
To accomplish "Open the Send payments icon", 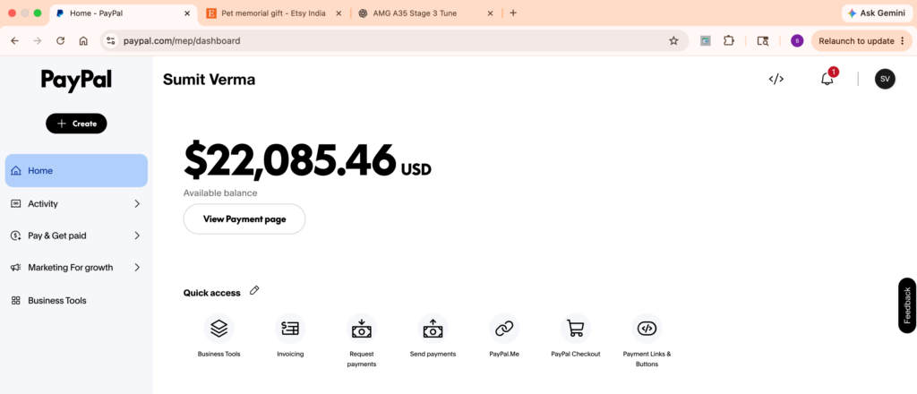I will [433, 329].
